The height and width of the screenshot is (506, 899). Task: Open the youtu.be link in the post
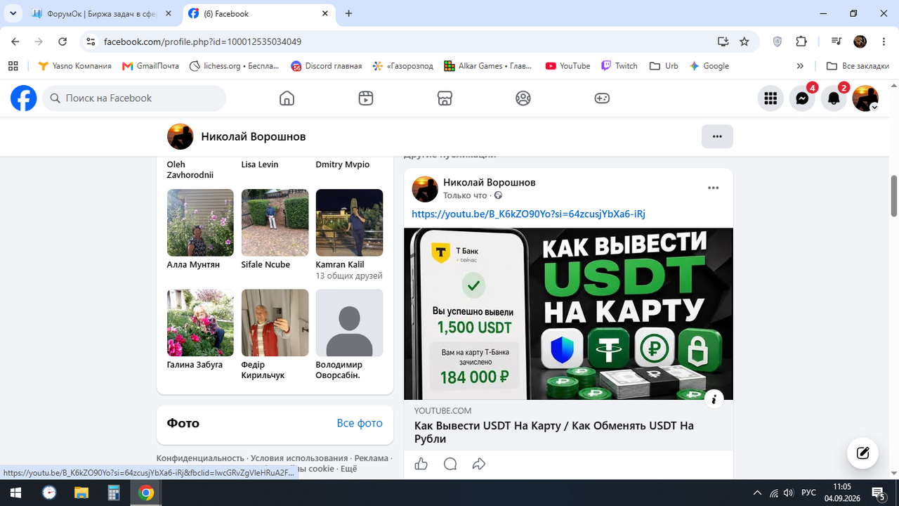click(x=528, y=214)
